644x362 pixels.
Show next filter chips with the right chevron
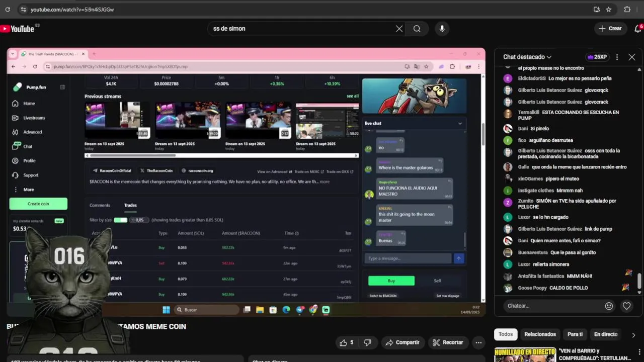[x=633, y=335]
